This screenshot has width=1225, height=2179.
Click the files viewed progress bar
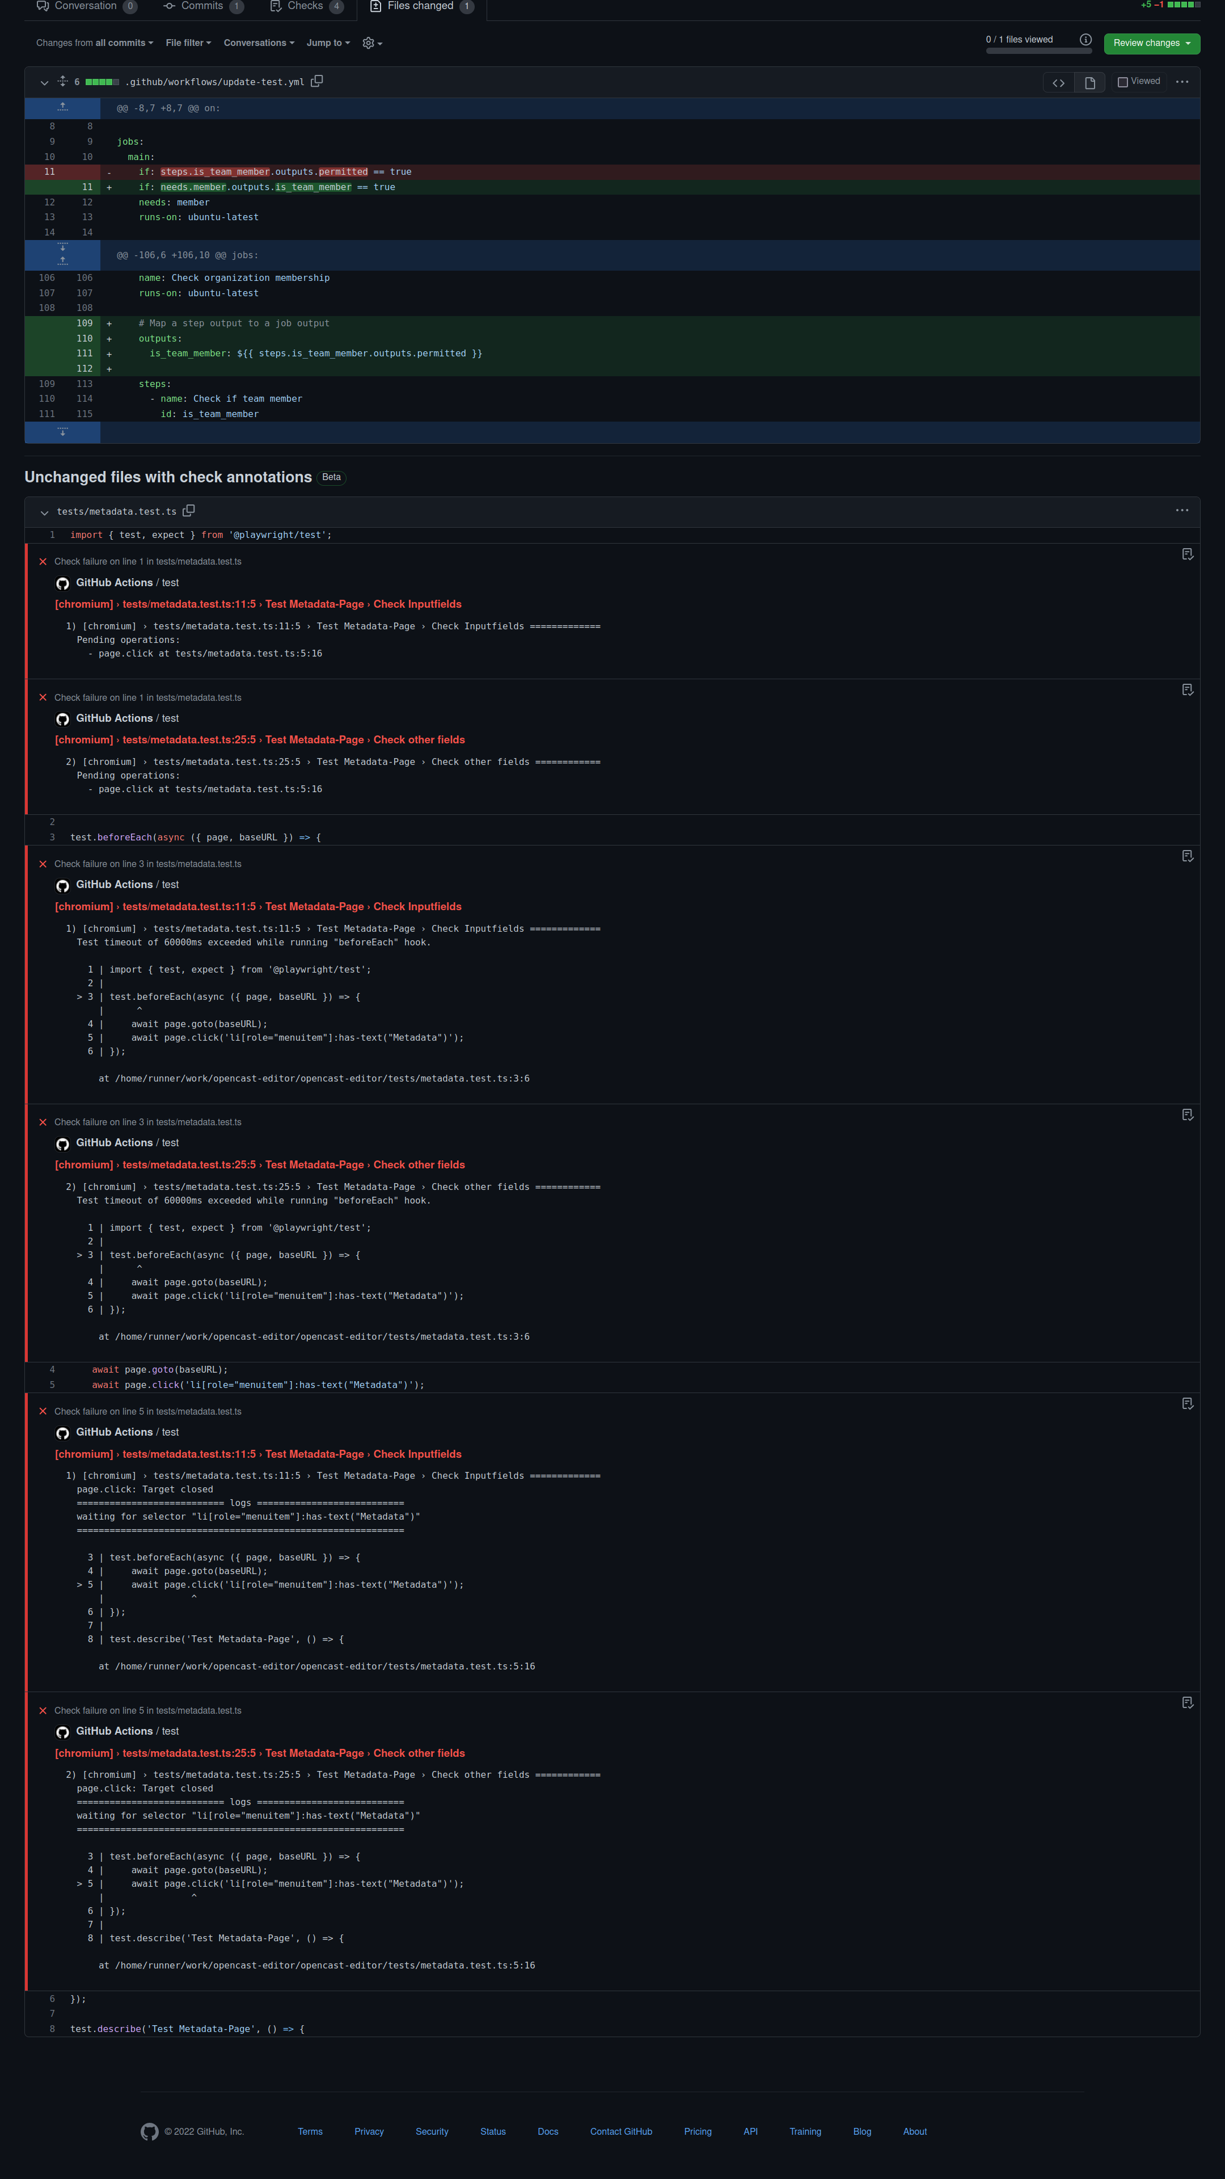pyautogui.click(x=1038, y=50)
